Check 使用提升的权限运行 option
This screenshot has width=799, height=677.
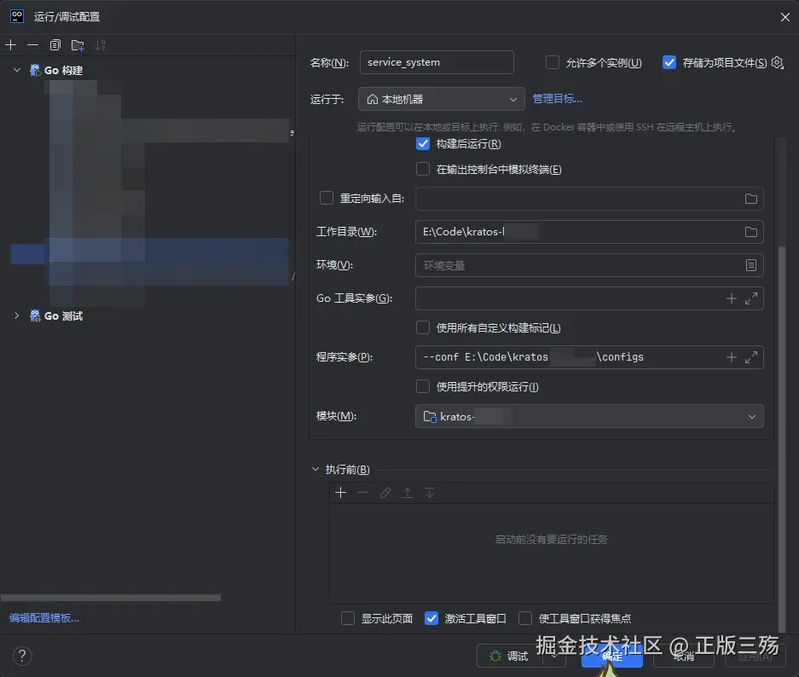tap(423, 386)
